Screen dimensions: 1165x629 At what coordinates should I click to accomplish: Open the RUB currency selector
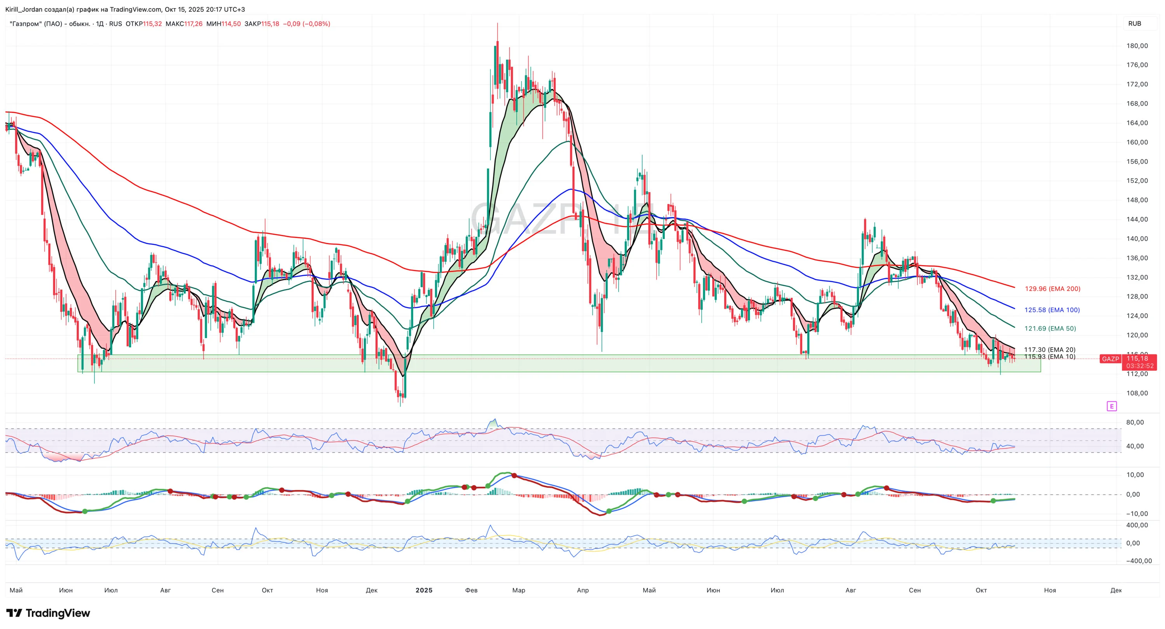point(1135,24)
